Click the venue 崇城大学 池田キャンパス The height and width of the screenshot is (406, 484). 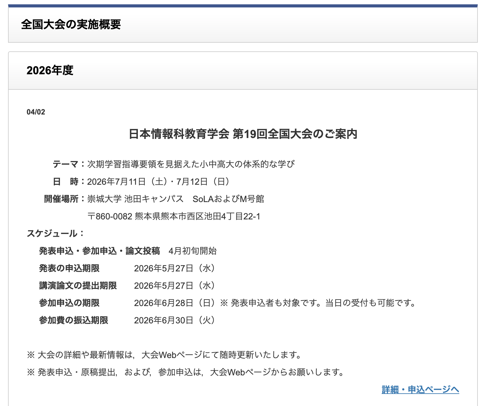pos(136,199)
